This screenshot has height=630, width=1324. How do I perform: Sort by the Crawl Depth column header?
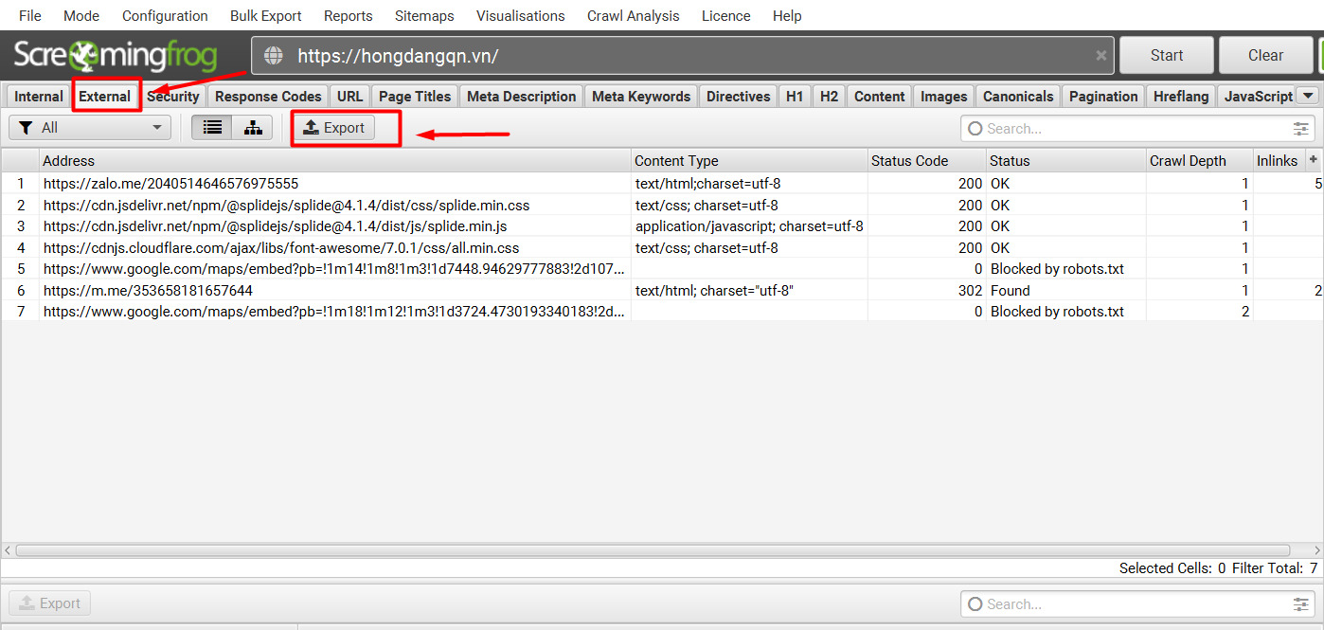(x=1200, y=161)
